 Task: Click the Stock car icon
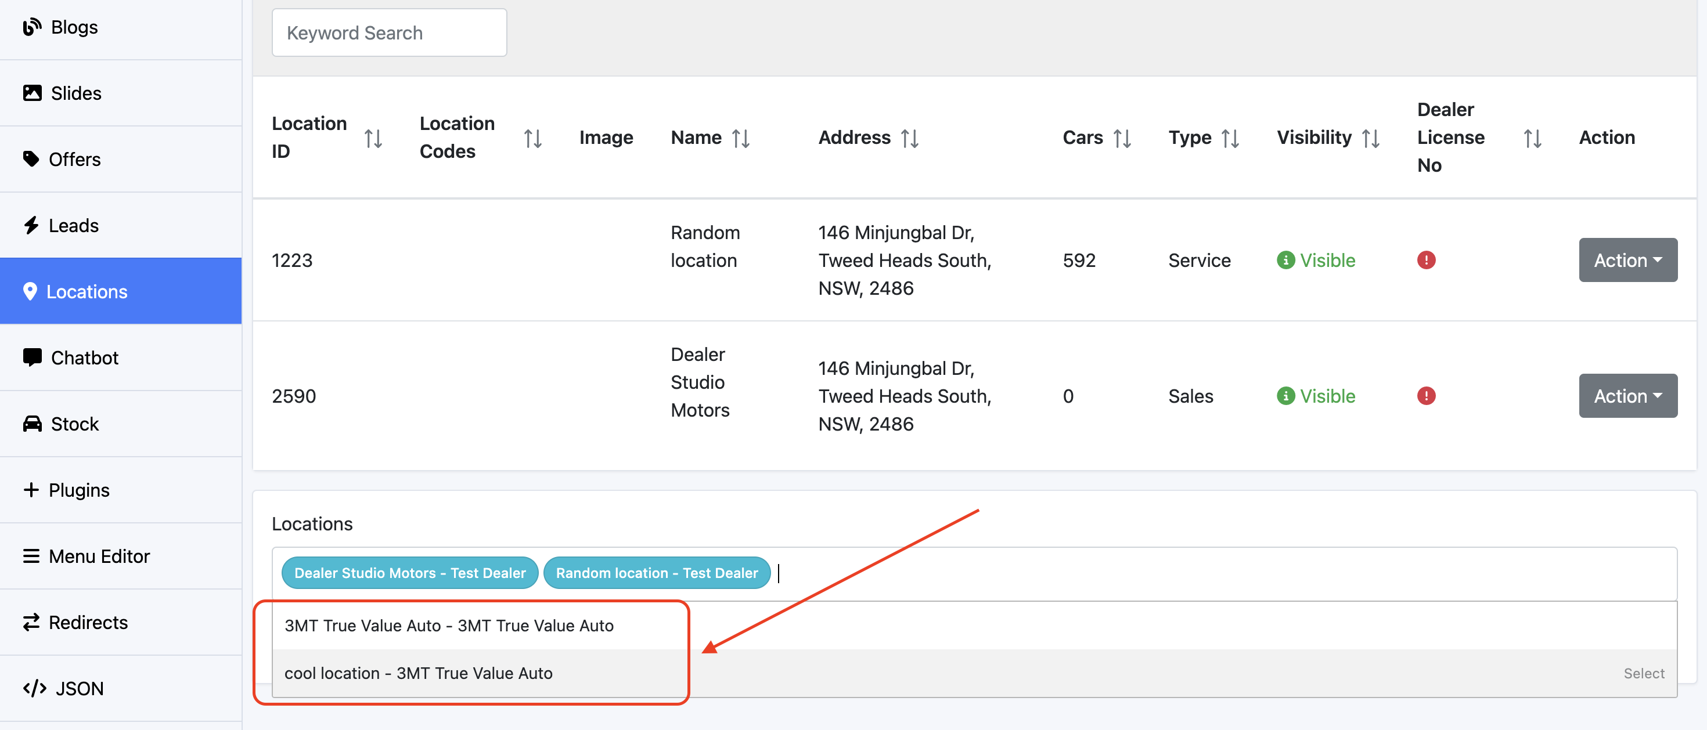pyautogui.click(x=32, y=423)
